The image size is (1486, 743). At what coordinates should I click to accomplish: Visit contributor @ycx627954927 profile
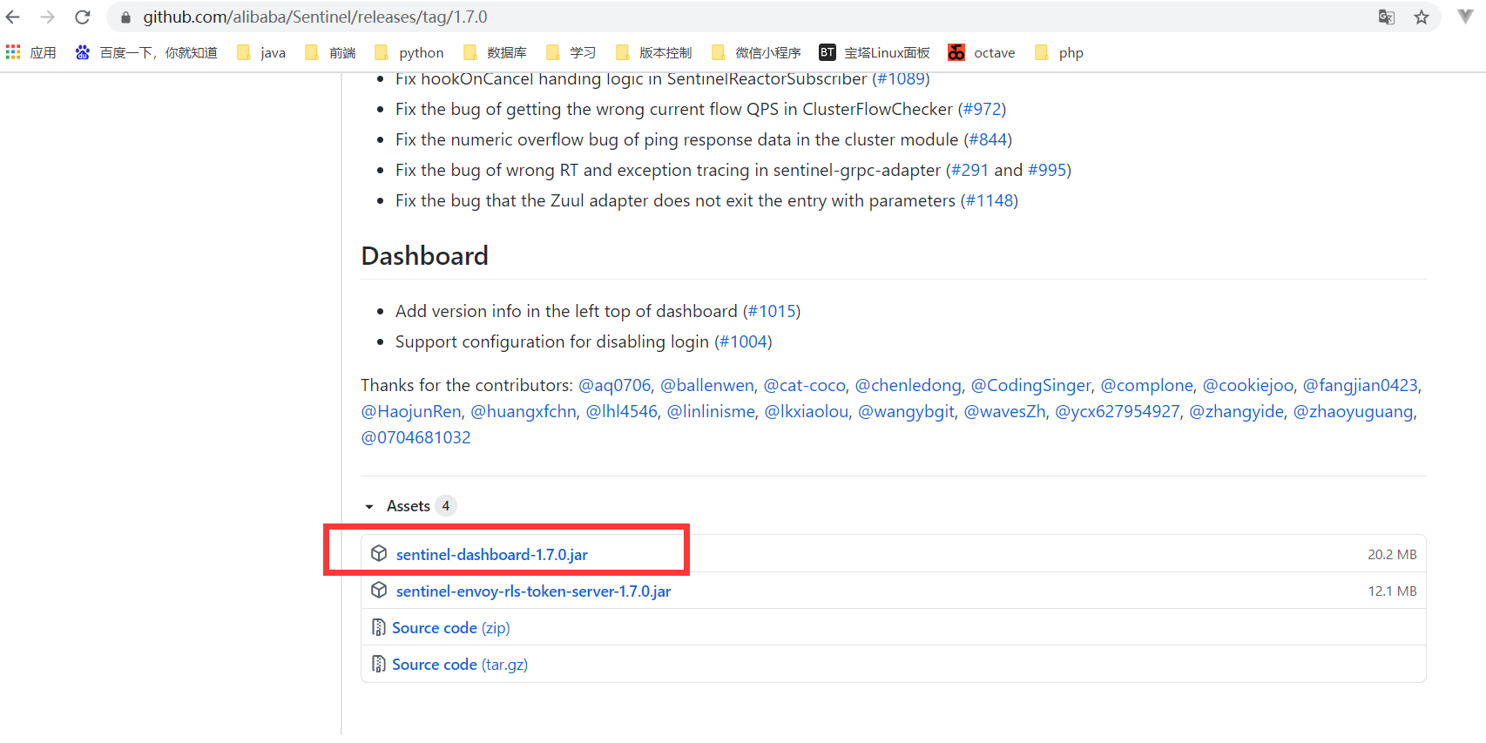(x=1118, y=411)
